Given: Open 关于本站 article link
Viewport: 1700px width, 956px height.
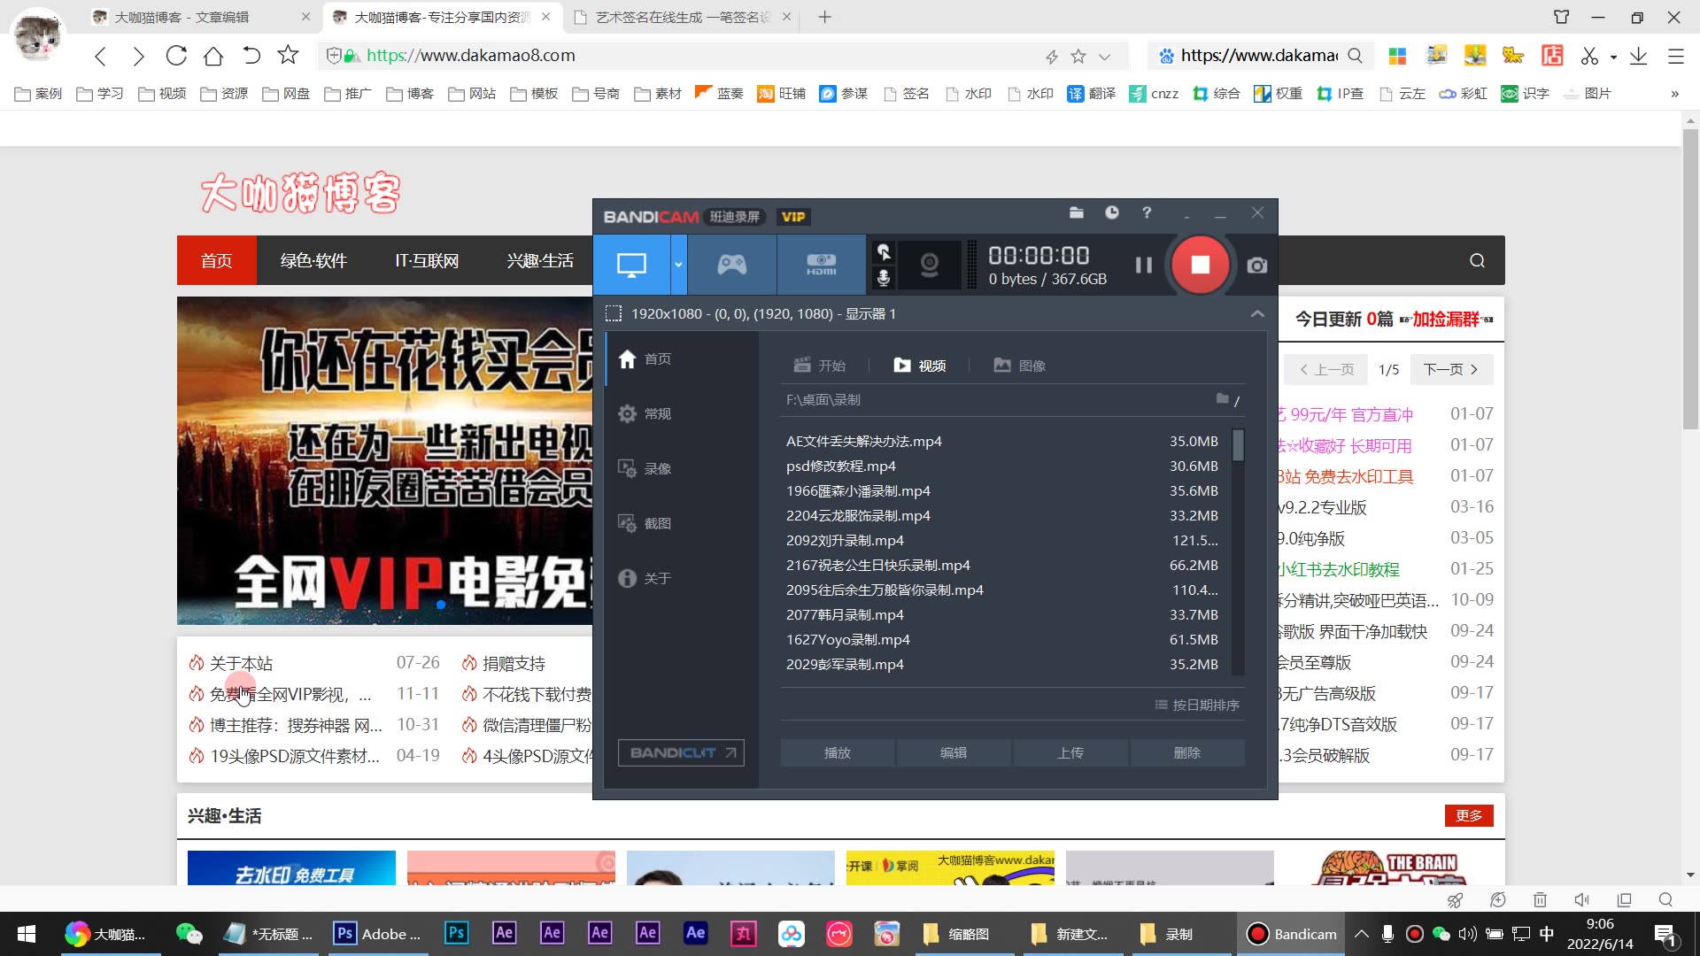Looking at the screenshot, I should (x=241, y=663).
